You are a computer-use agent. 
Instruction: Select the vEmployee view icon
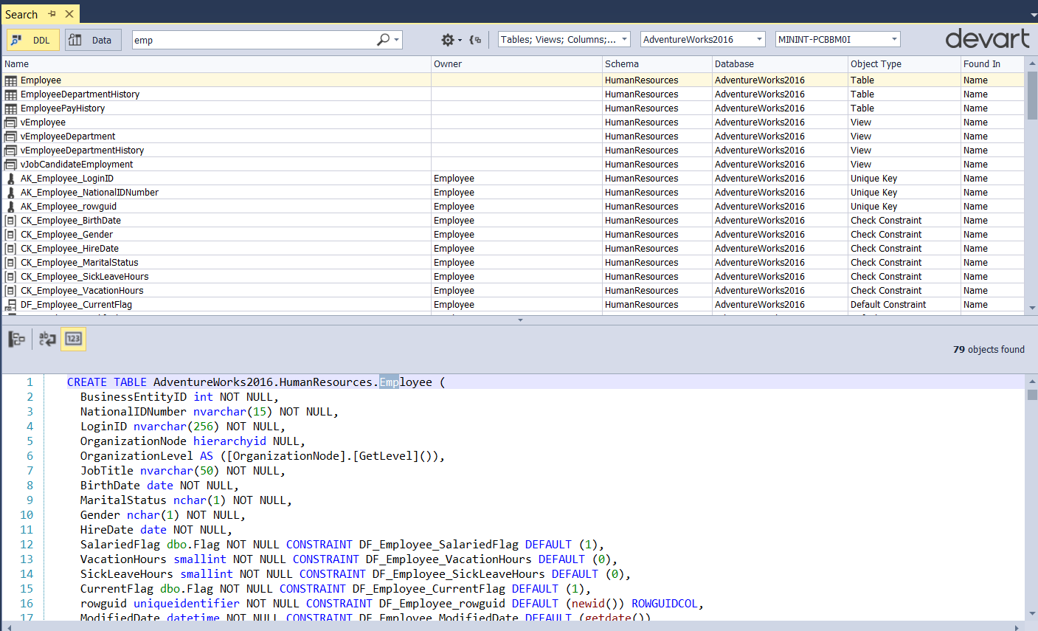click(11, 123)
